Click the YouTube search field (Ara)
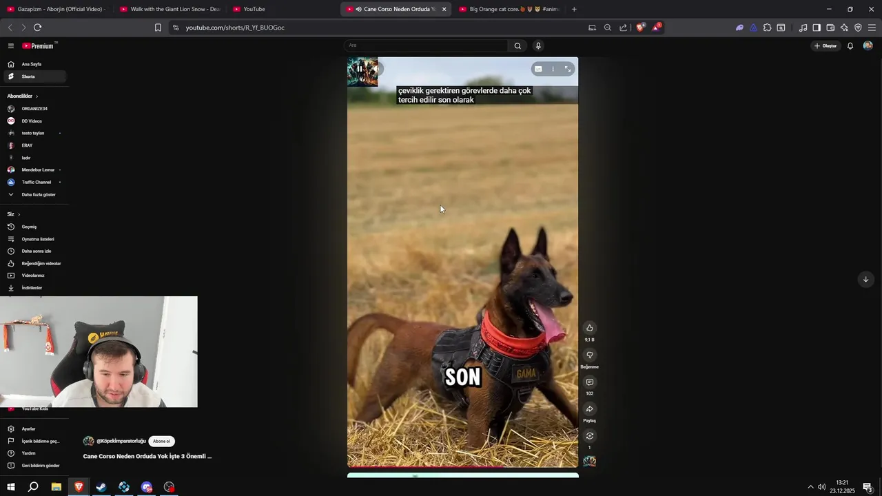The height and width of the screenshot is (496, 882). tap(426, 45)
